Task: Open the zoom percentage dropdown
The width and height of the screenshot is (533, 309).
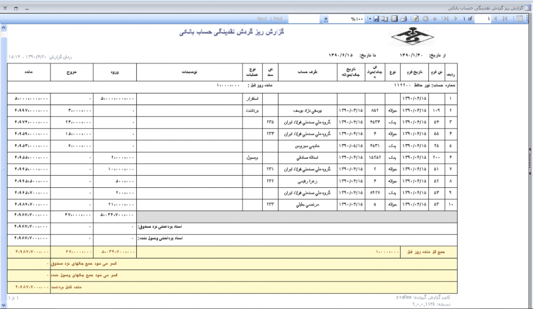Action: [x=326, y=19]
